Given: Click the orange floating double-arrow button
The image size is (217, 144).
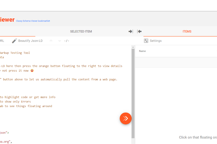Looking at the screenshot, I should pyautogui.click(x=126, y=118).
